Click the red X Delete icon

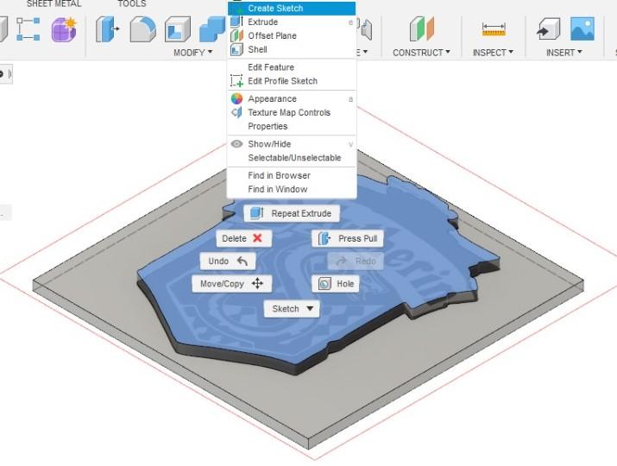pos(258,238)
